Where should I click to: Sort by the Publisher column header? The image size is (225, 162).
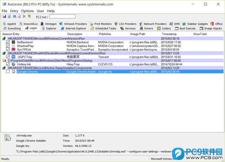coord(113,34)
